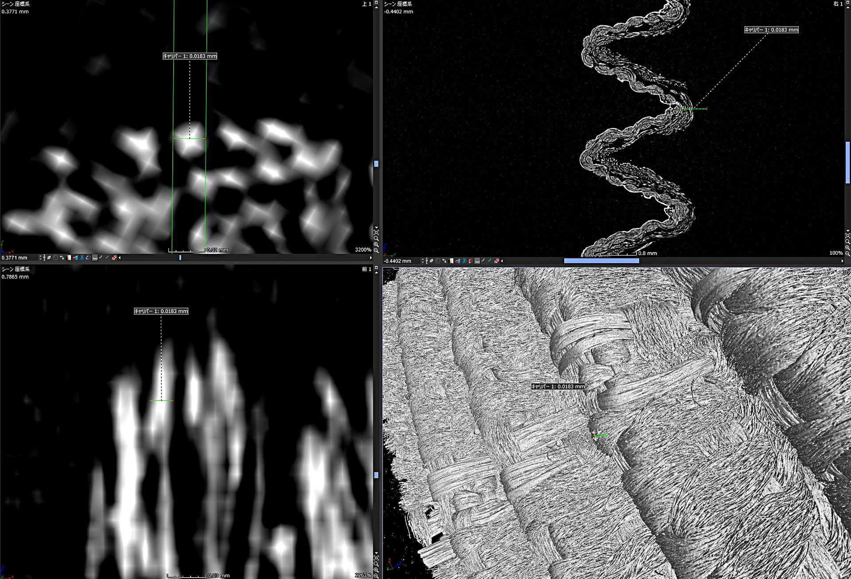Select caliper label 0.0183 mm in 3D view
Image resolution: width=851 pixels, height=579 pixels.
[558, 386]
